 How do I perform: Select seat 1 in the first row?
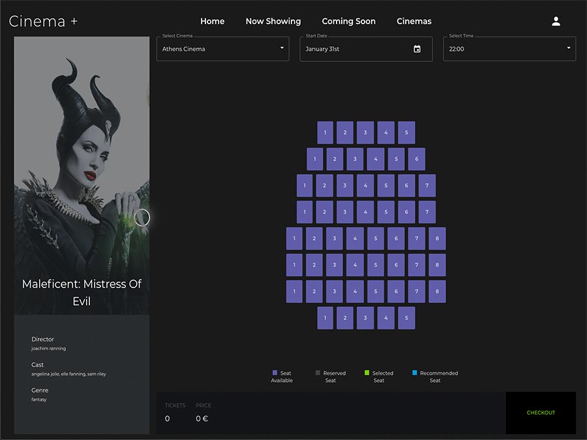point(324,132)
